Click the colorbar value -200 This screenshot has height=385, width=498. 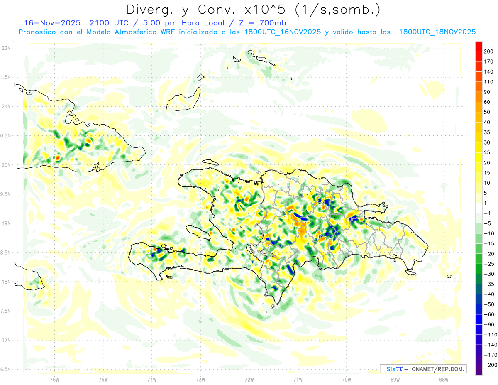pos(491,365)
